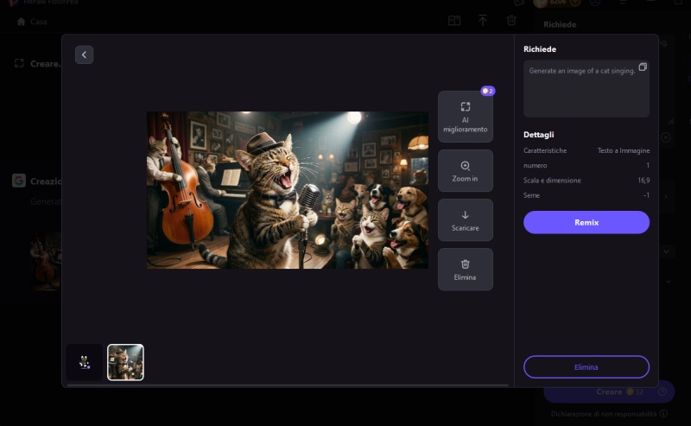
Task: Delete image using the Elimina trash tile
Action: pos(465,270)
